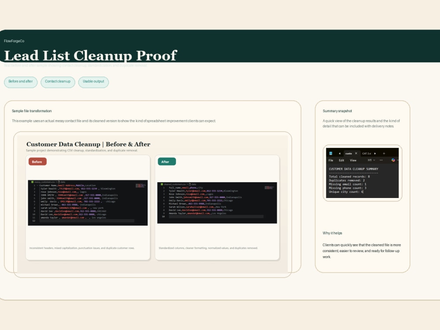Select the red 'Before' label badge
Viewport: 440px width, 330px height.
pos(37,161)
